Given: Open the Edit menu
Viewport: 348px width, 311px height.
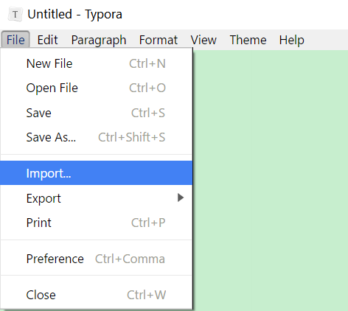Looking at the screenshot, I should (47, 40).
